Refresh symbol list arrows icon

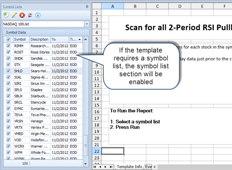30,15
